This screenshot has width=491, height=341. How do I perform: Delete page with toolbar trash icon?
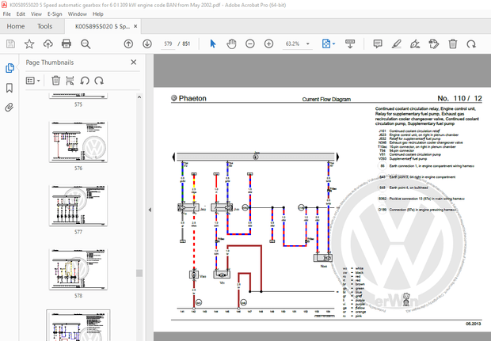[453, 44]
